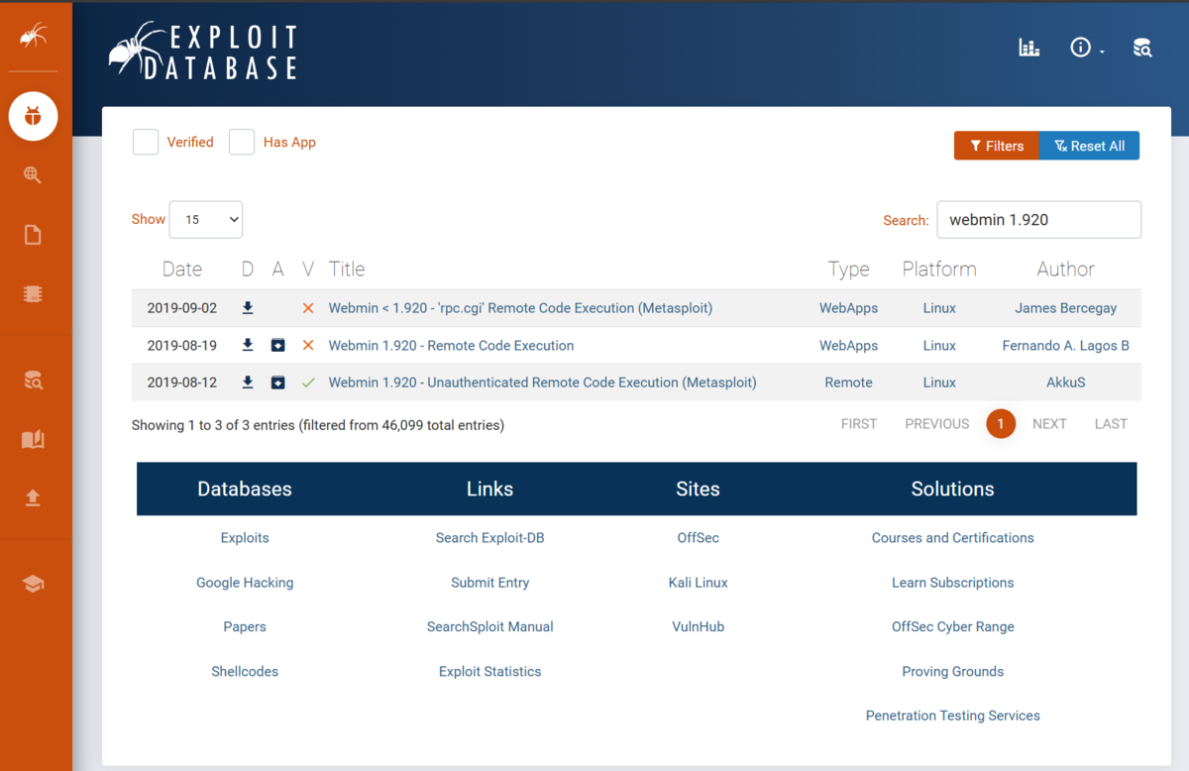Click the verified checkmark on the AkkuS row
This screenshot has width=1189, height=771.
click(x=308, y=383)
